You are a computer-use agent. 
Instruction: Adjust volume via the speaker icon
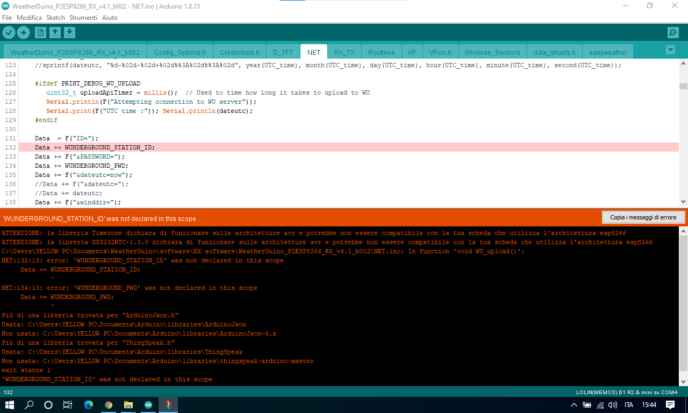(612, 405)
